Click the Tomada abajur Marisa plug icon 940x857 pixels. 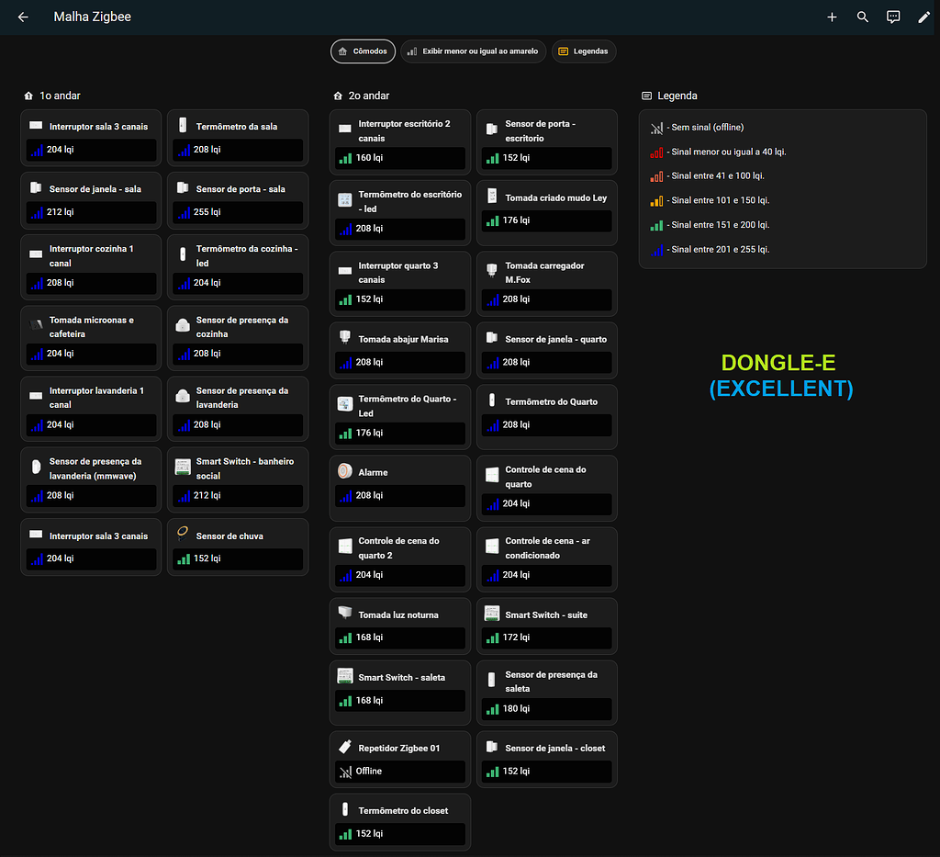point(344,338)
